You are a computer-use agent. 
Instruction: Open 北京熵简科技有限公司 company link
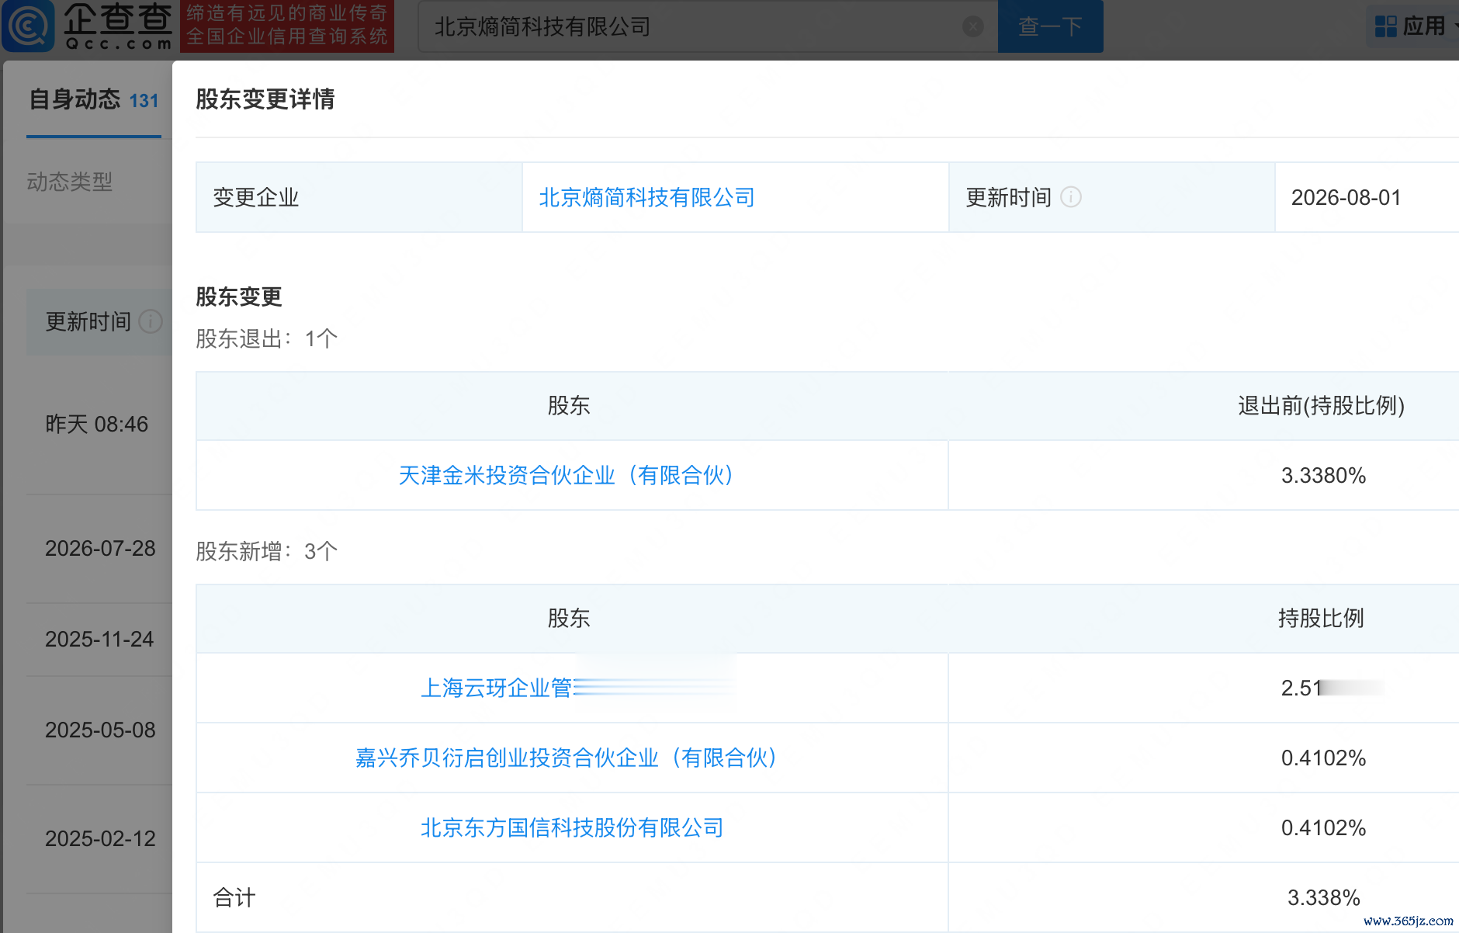coord(646,197)
